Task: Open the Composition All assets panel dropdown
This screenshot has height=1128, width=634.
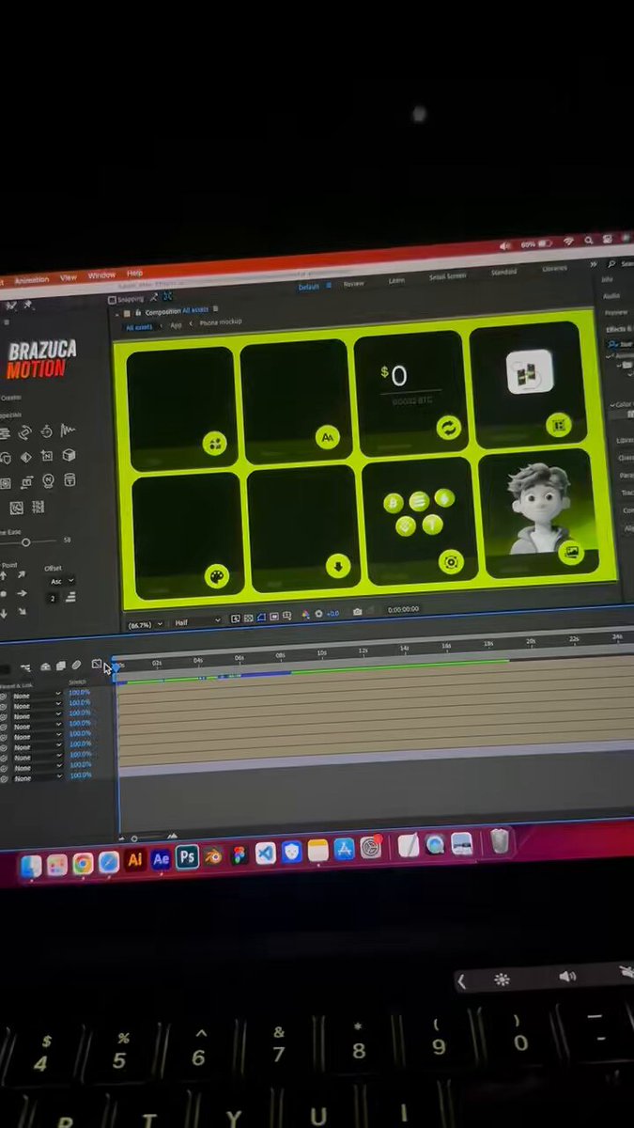Action: click(x=215, y=308)
